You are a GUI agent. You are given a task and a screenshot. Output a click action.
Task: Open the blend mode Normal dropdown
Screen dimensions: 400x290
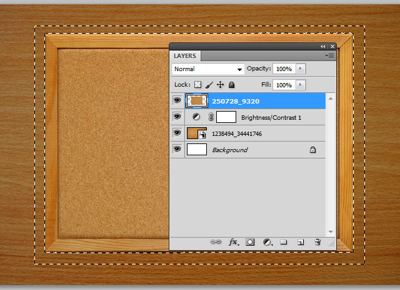(207, 69)
